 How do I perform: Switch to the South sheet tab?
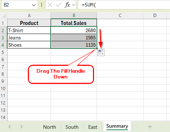coord(72,127)
